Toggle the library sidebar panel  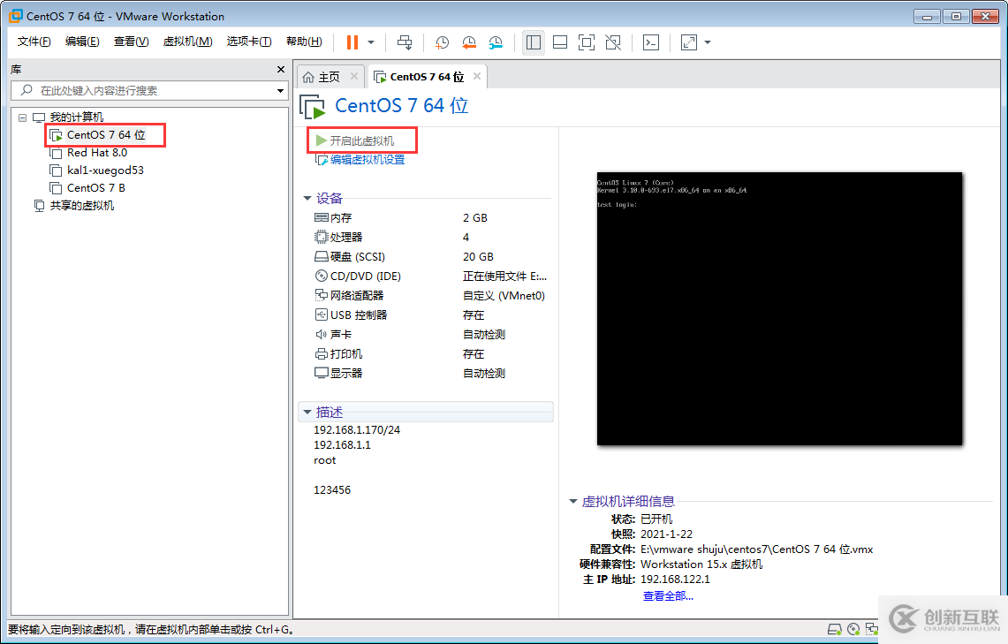(533, 42)
